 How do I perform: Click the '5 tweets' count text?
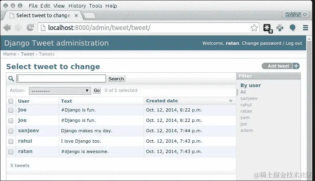click(20, 165)
